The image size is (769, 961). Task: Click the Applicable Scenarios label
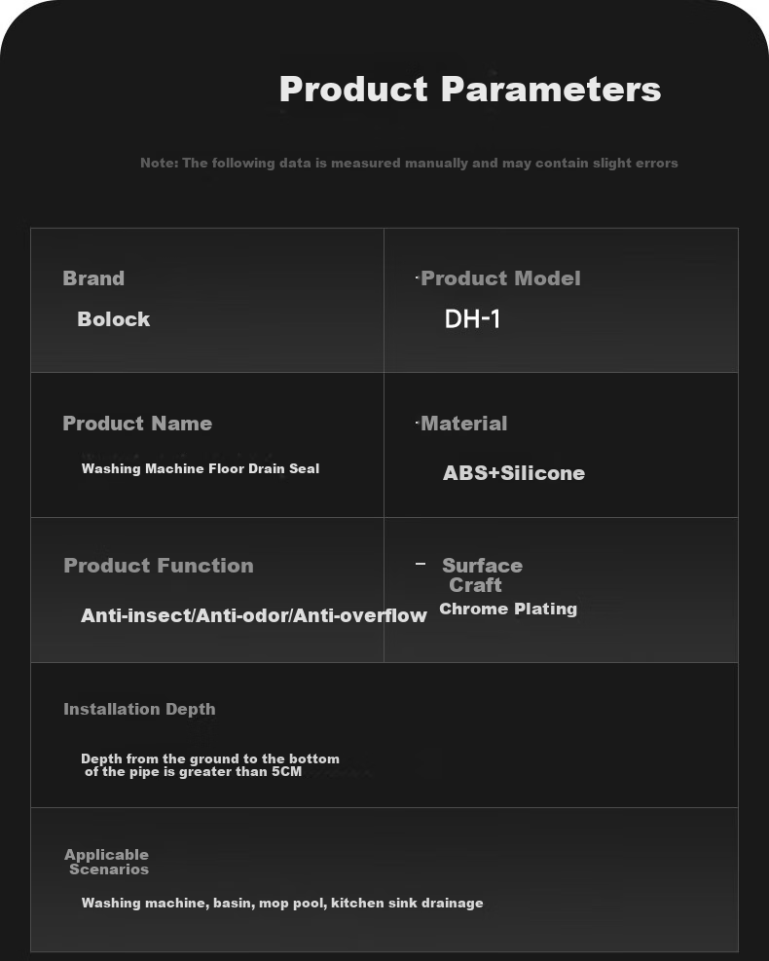[107, 862]
